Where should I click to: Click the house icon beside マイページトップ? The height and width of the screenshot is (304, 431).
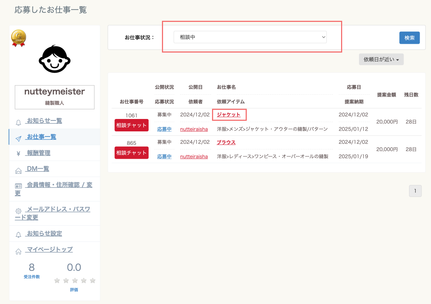click(18, 251)
